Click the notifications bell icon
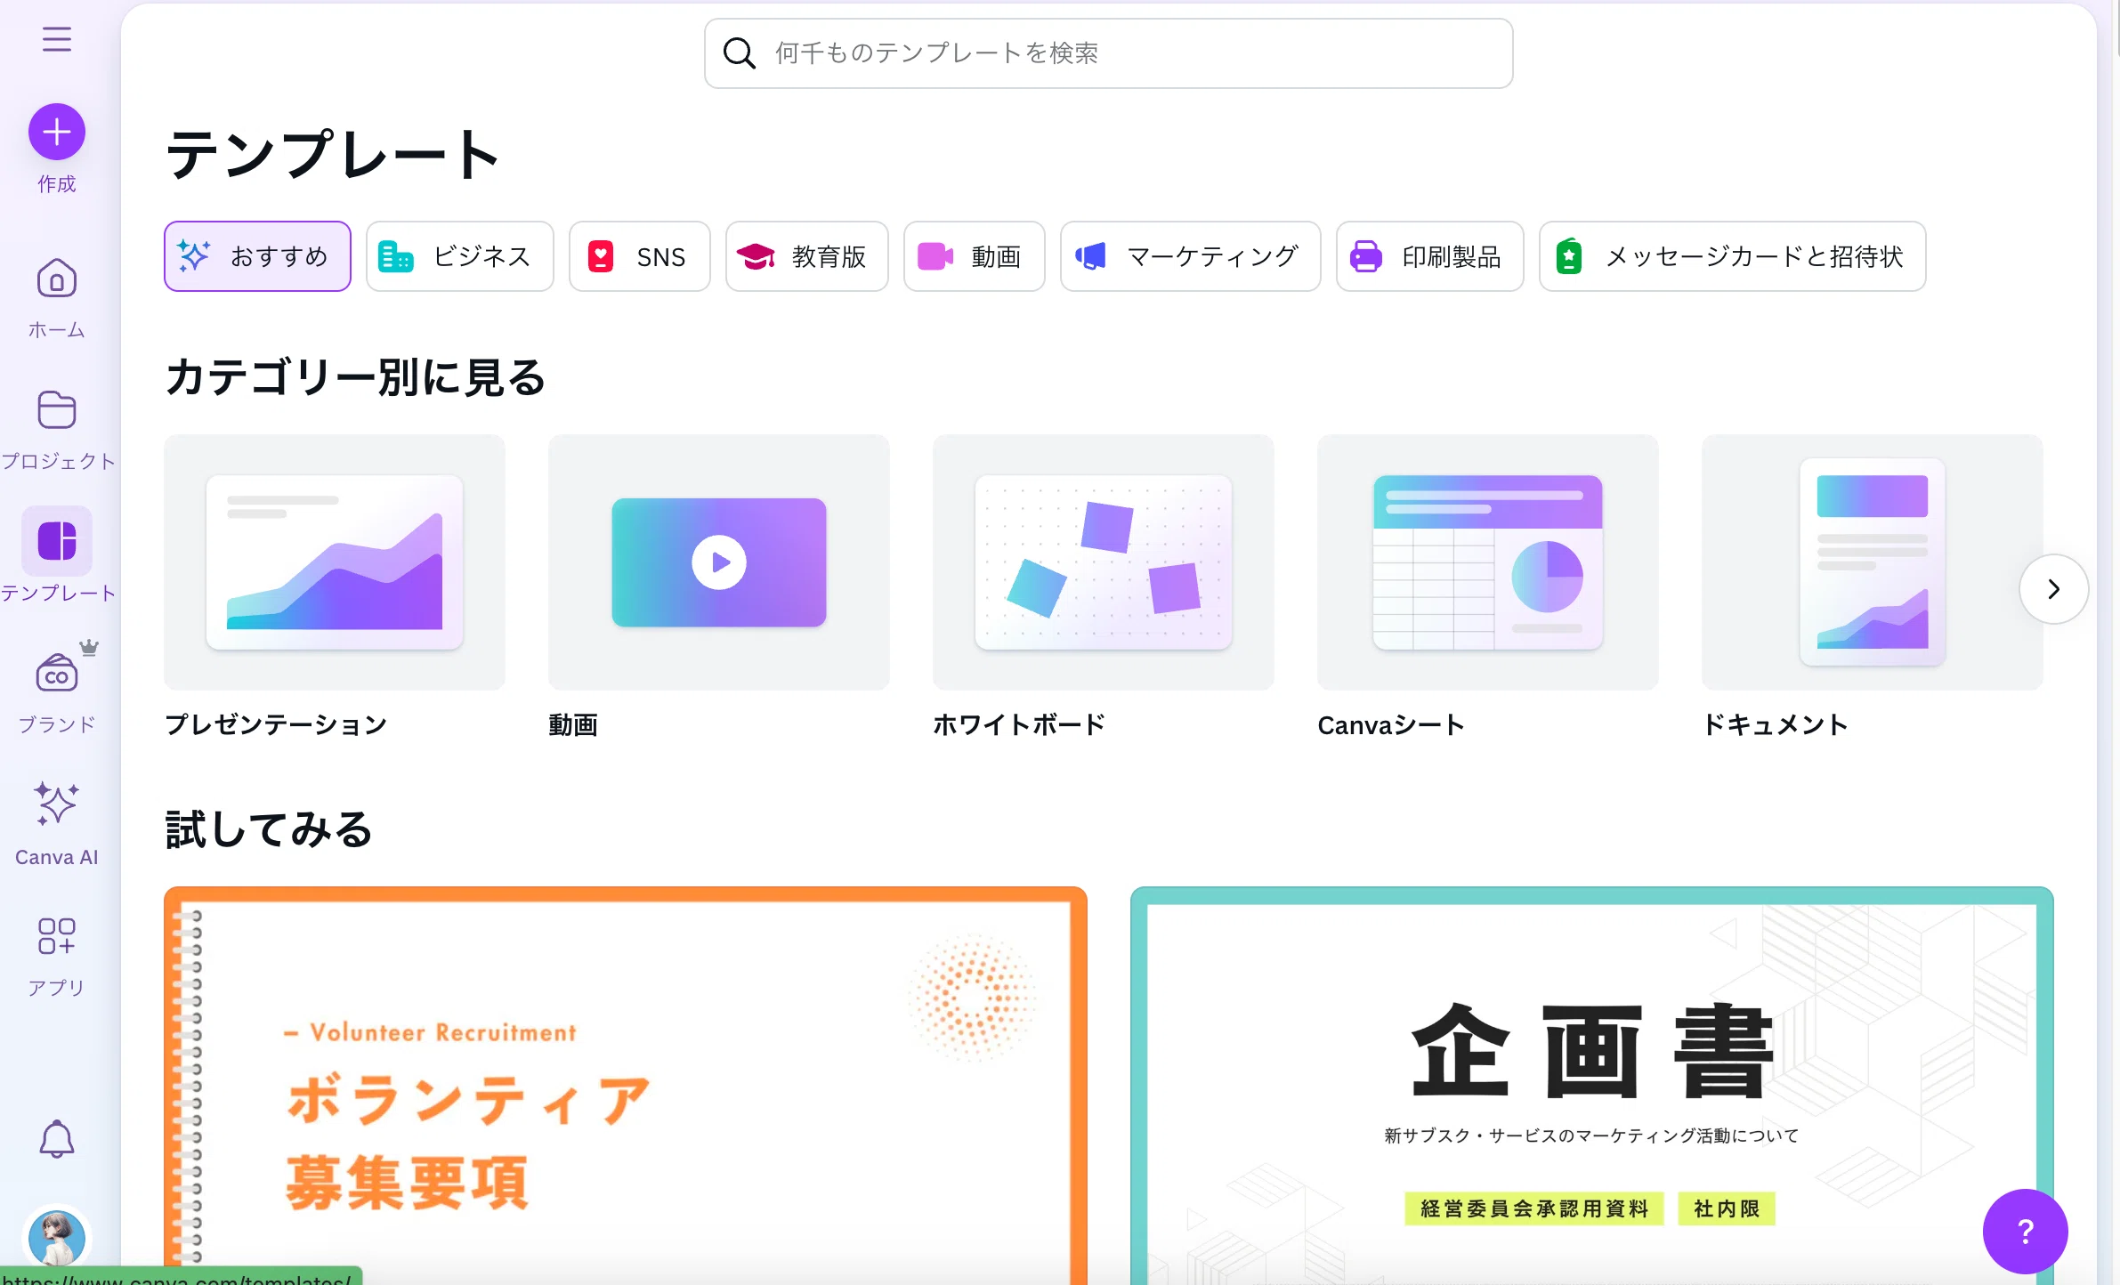 coord(57,1139)
